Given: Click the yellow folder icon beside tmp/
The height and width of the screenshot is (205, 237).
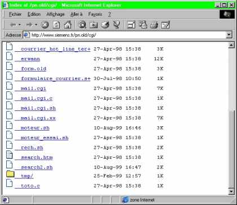Looking at the screenshot, I should point(10,174).
